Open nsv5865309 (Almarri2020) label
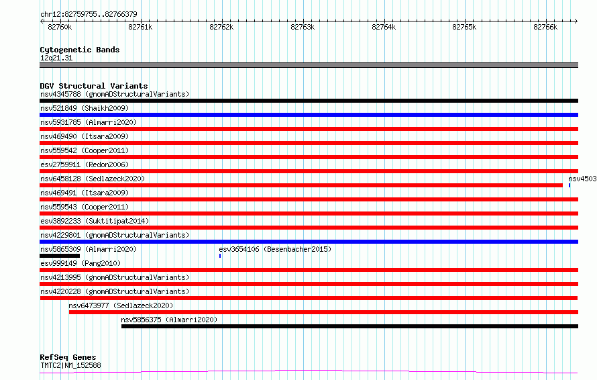597x380 pixels. pos(89,249)
